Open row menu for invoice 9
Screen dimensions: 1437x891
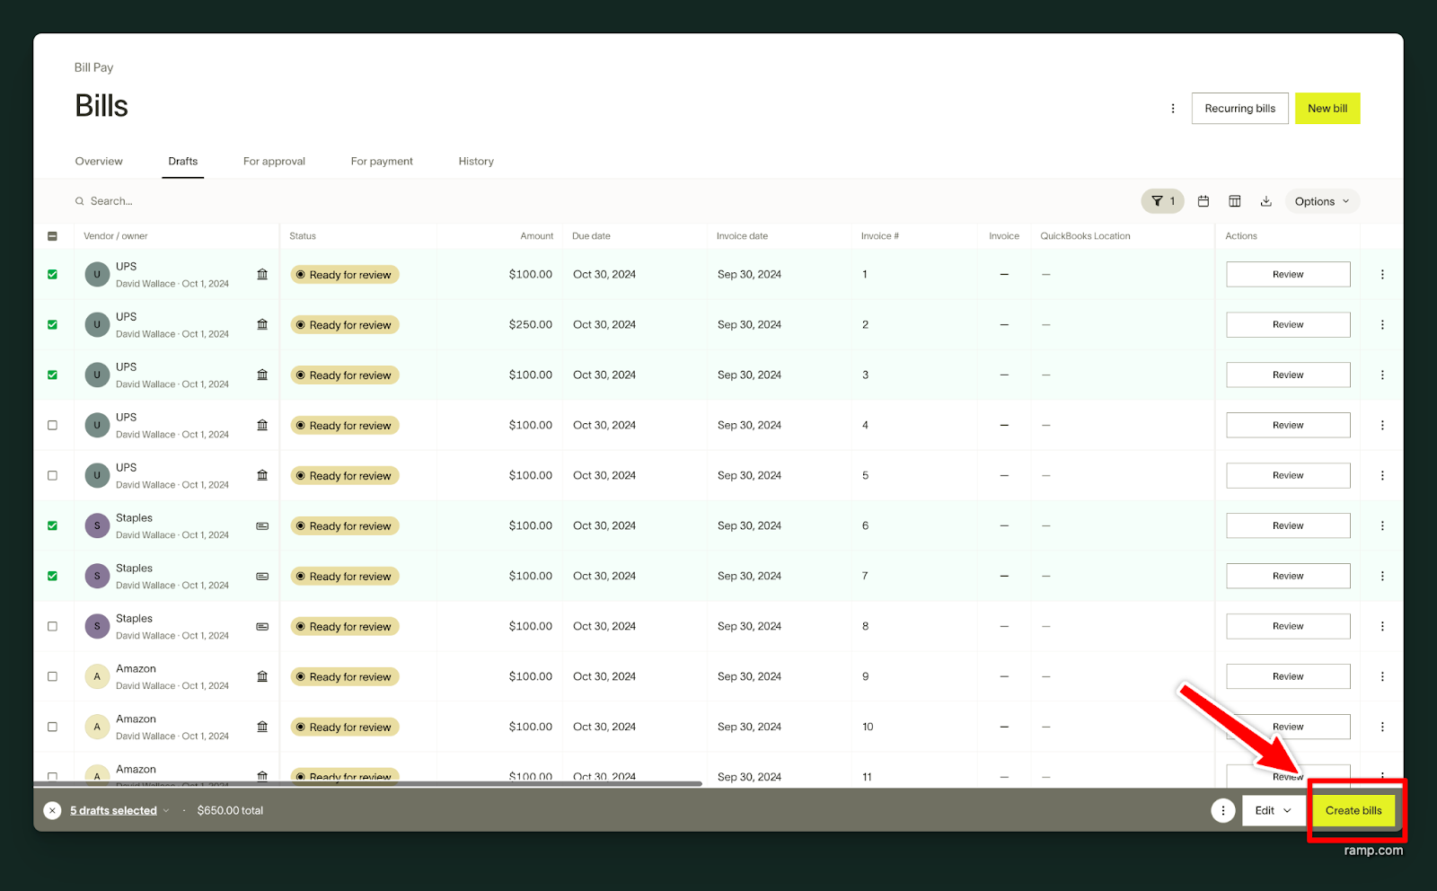pos(1382,677)
